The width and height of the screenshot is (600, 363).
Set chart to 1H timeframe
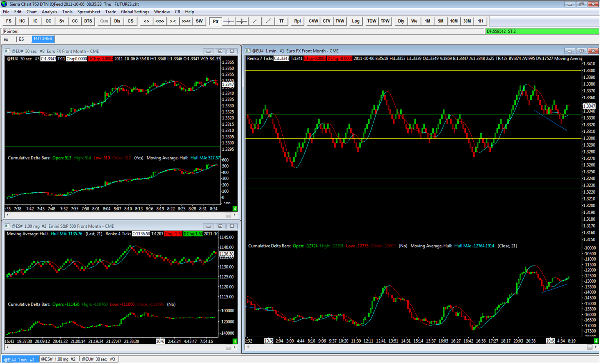pyautogui.click(x=480, y=21)
